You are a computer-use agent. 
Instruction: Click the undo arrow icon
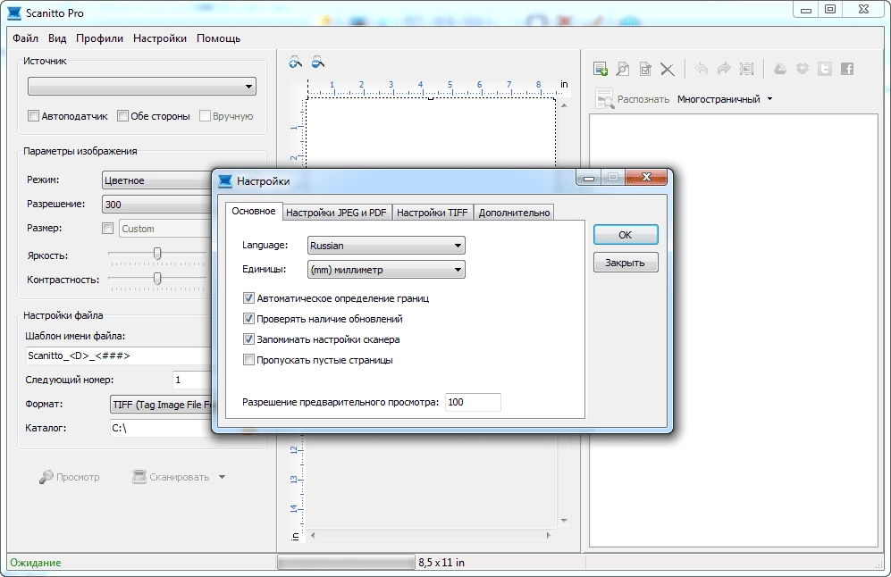click(702, 70)
